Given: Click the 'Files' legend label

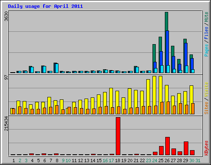Looking at the screenshot, I should [x=206, y=33].
